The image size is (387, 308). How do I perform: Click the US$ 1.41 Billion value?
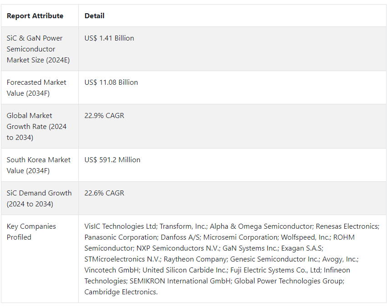pyautogui.click(x=109, y=38)
